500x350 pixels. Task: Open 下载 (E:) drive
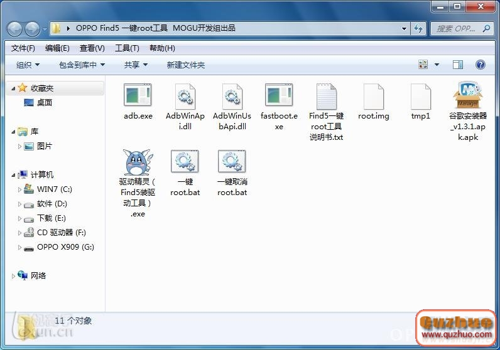click(51, 218)
